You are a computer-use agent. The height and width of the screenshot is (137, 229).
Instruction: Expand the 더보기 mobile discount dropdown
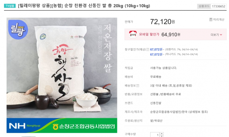point(216,35)
